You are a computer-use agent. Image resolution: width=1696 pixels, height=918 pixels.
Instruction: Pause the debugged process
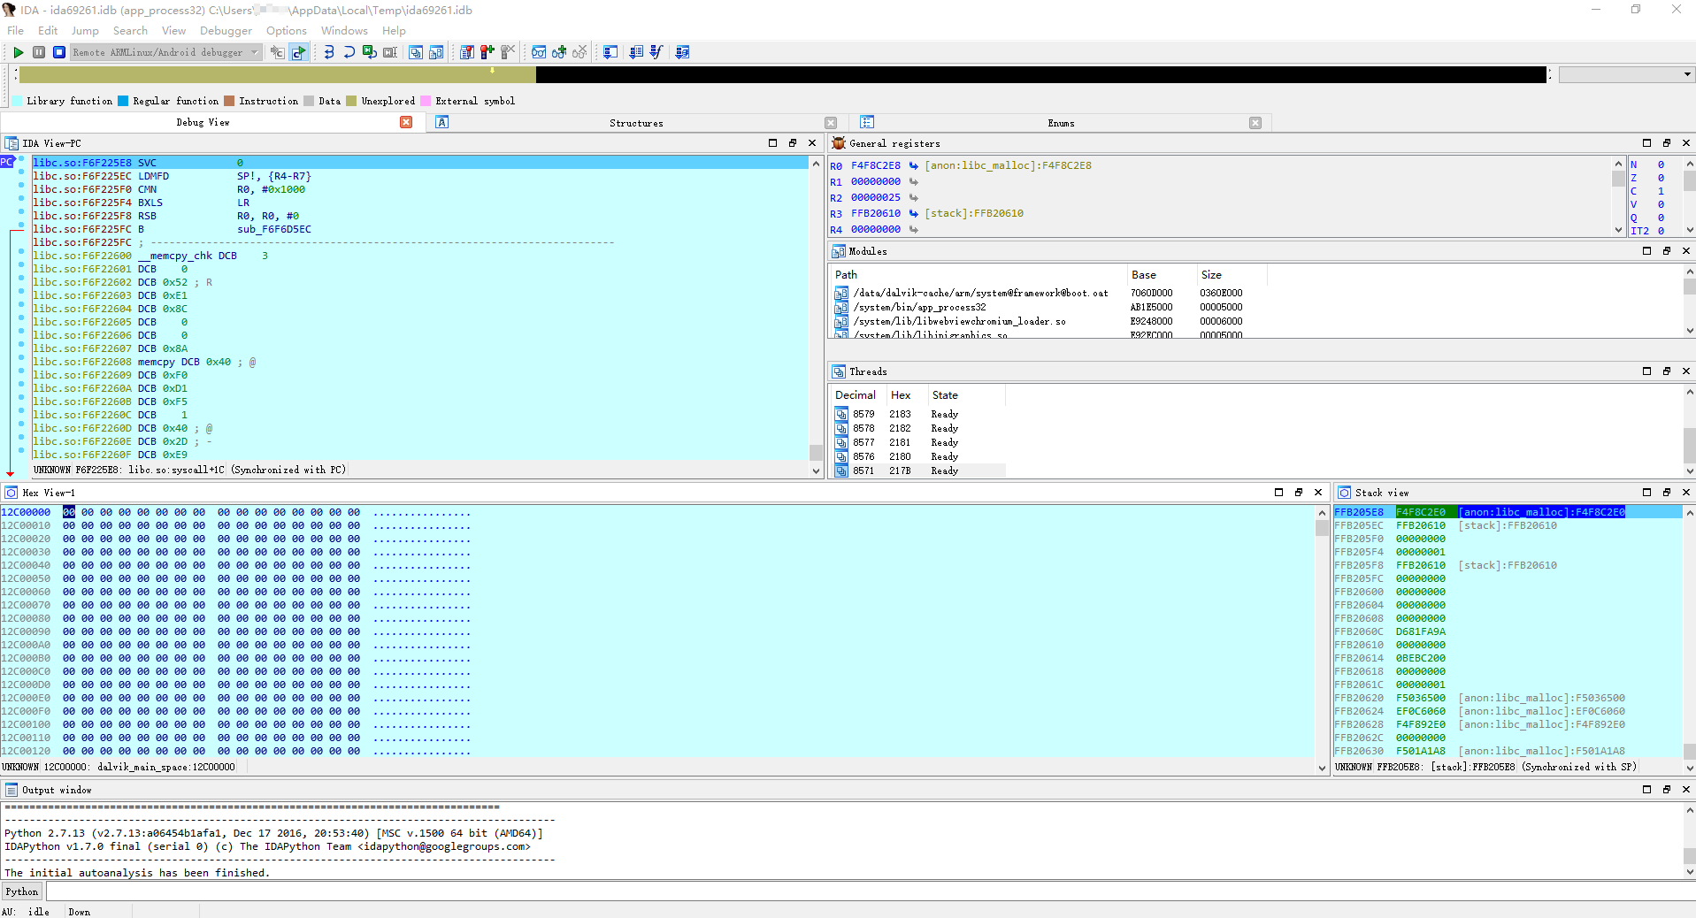pyautogui.click(x=39, y=52)
